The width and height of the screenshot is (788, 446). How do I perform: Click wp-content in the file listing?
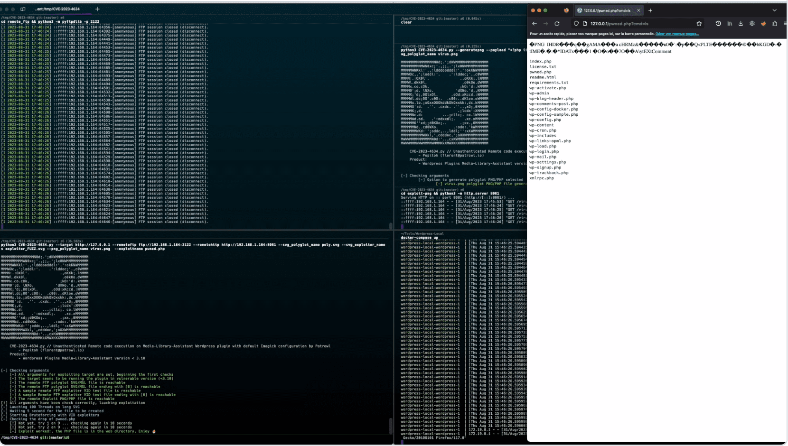tap(541, 125)
